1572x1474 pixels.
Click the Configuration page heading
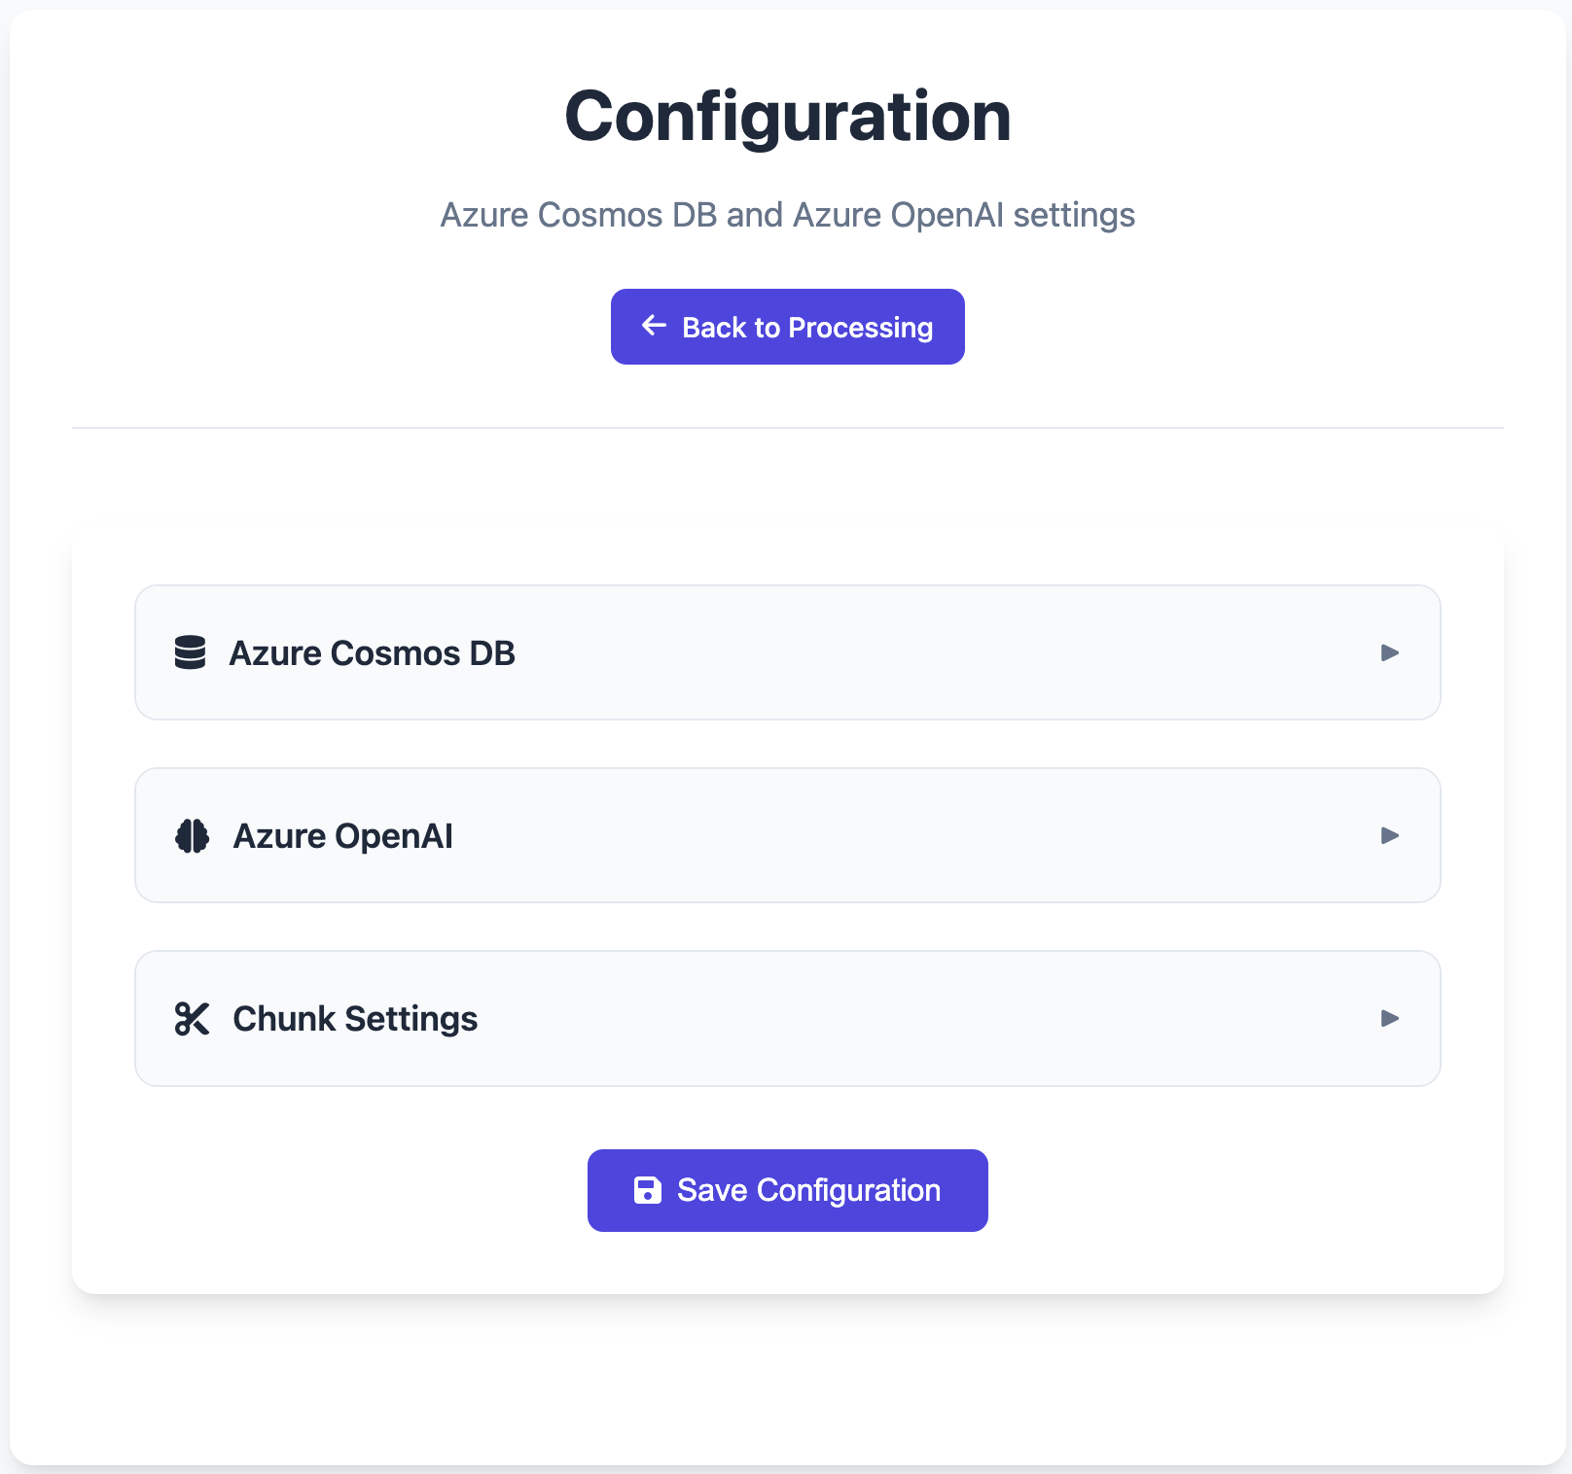click(x=788, y=116)
